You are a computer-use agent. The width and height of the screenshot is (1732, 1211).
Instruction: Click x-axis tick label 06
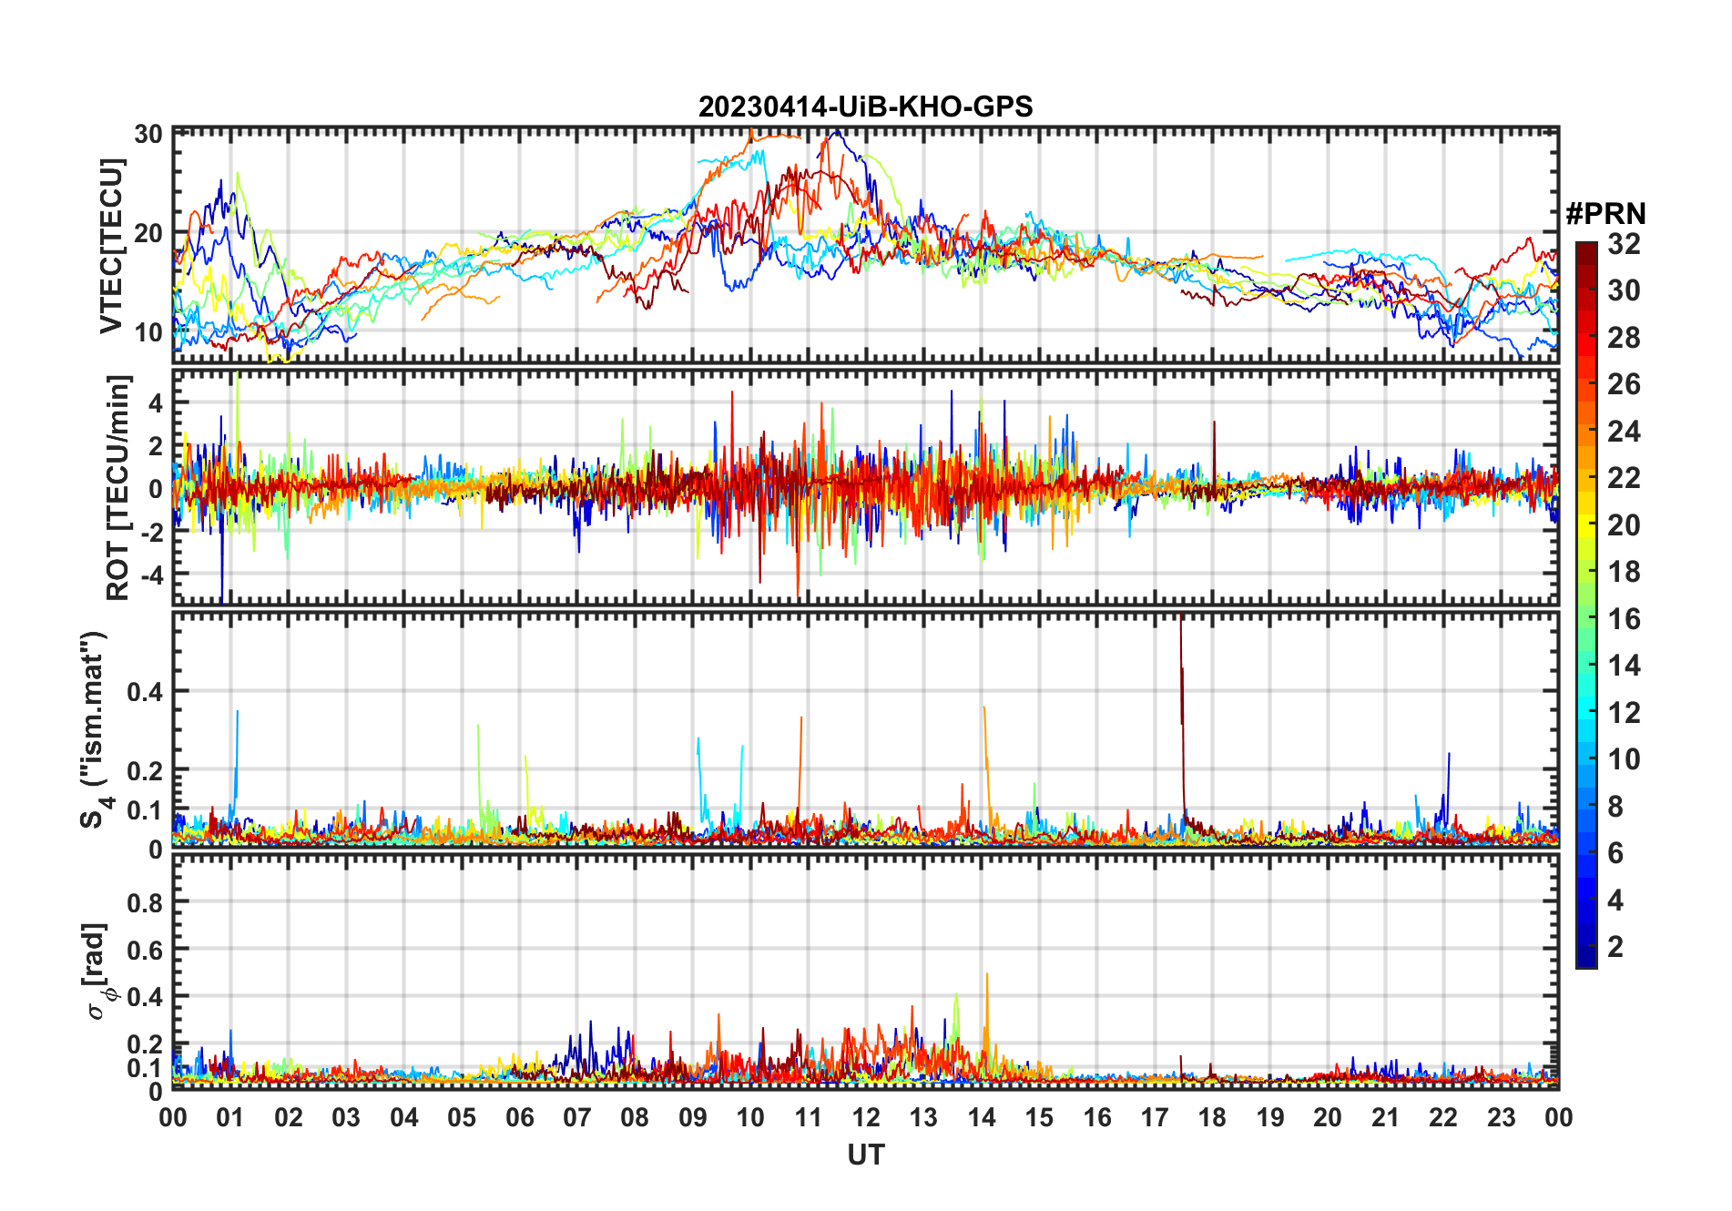click(x=519, y=1117)
